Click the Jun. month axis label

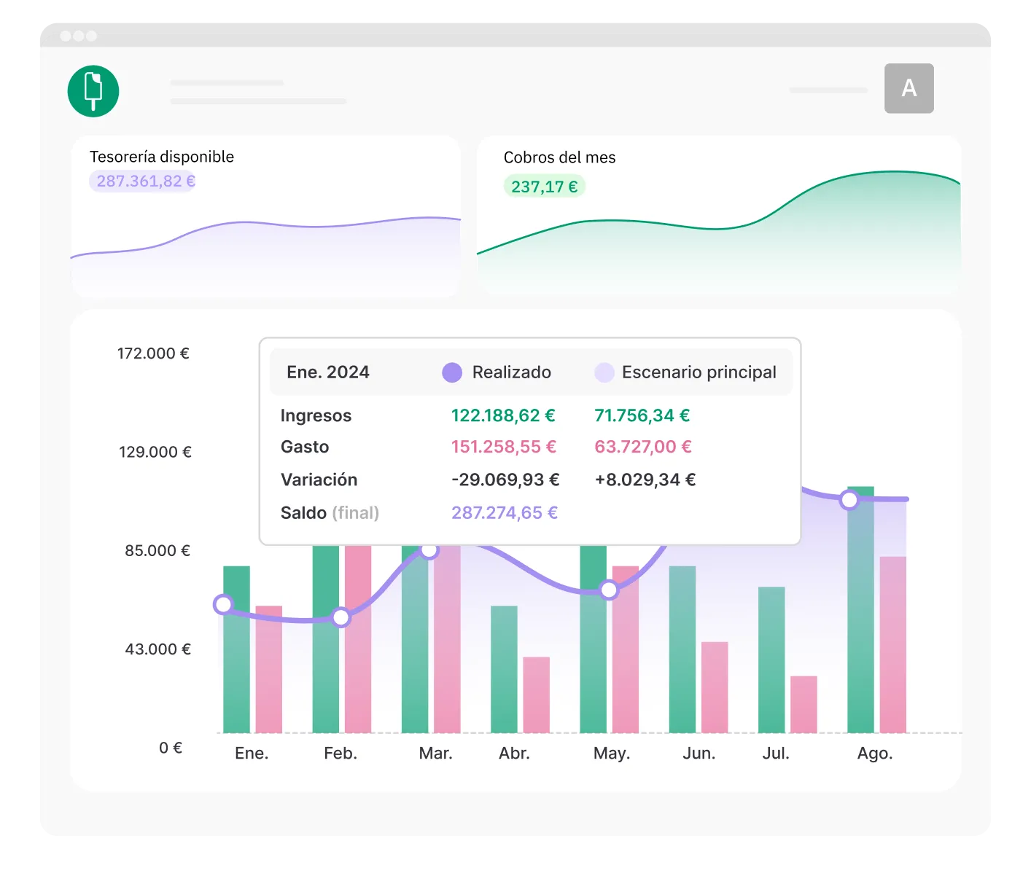click(699, 754)
